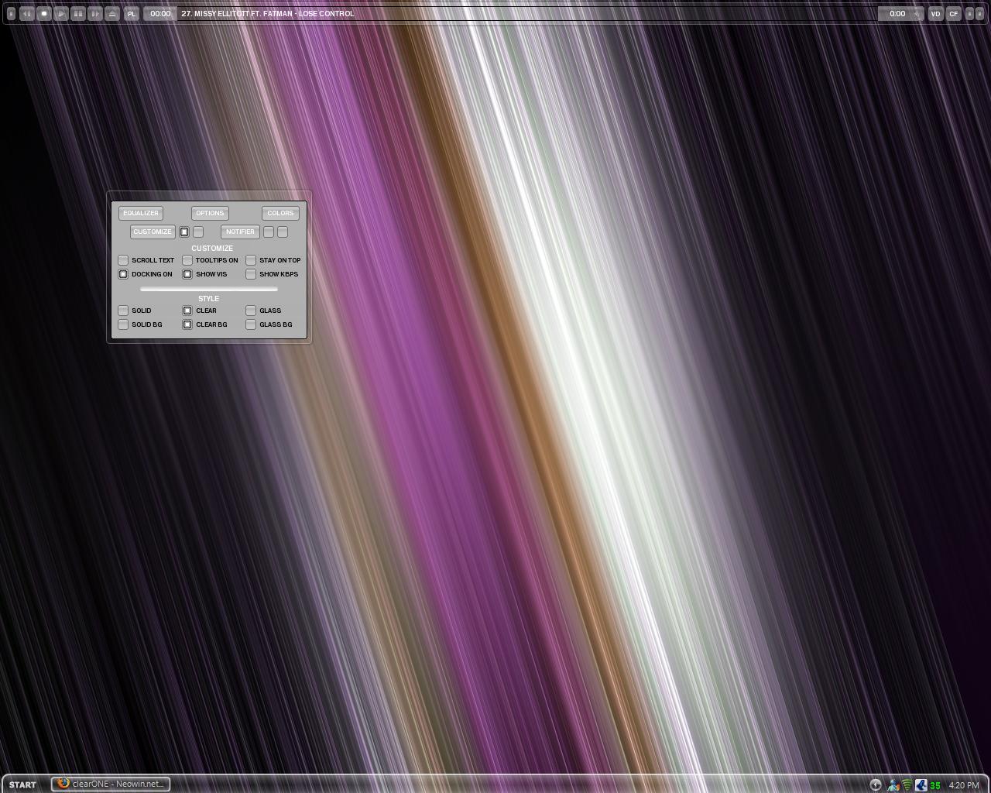Open the Customize section
Viewport: 991px width, 793px height.
[153, 232]
